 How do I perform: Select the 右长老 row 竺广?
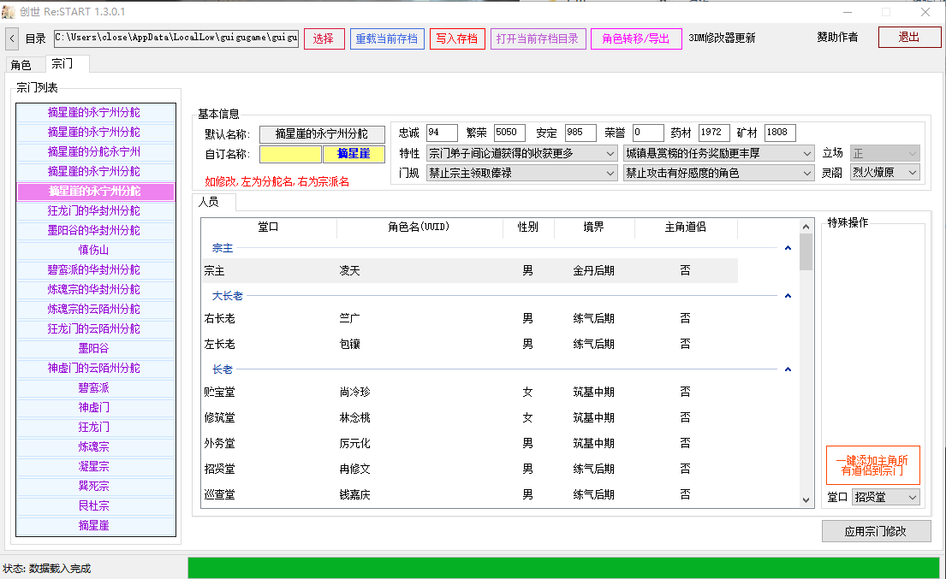pos(469,318)
